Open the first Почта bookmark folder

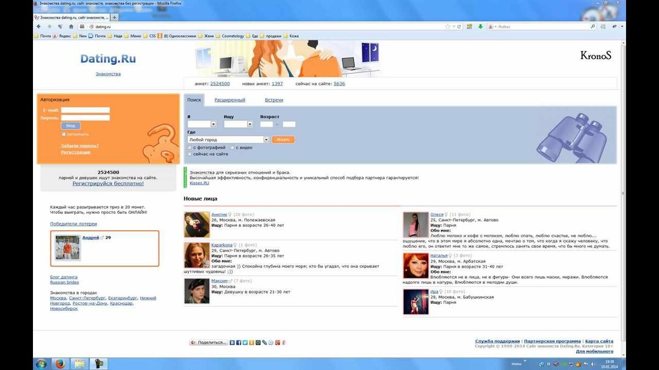[x=42, y=36]
